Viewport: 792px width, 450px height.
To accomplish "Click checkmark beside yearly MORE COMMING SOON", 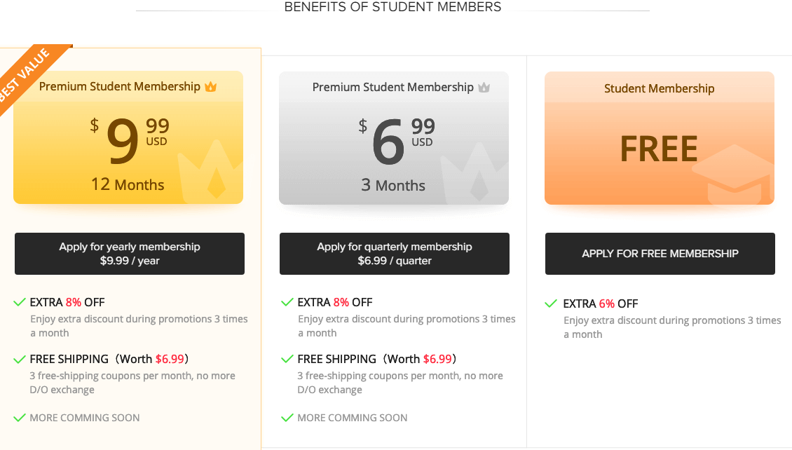I will tap(20, 418).
